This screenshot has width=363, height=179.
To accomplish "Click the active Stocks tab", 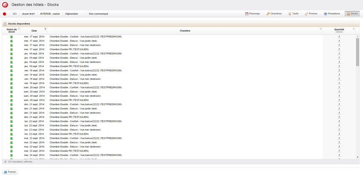I will tap(352, 14).
